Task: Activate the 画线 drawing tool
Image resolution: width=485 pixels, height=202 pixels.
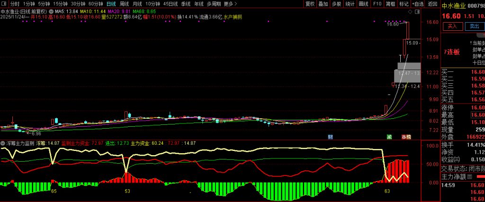Action: [363, 4]
